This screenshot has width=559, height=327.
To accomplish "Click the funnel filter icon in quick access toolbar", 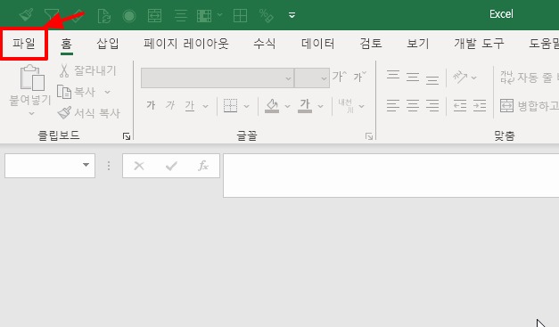I will (52, 15).
